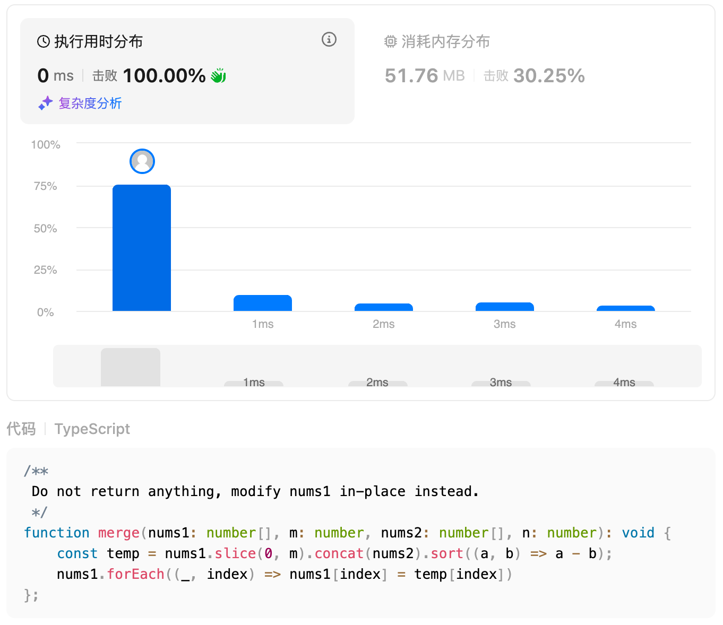Image resolution: width=723 pixels, height=625 pixels.
Task: Click the const temp code line
Action: click(335, 553)
